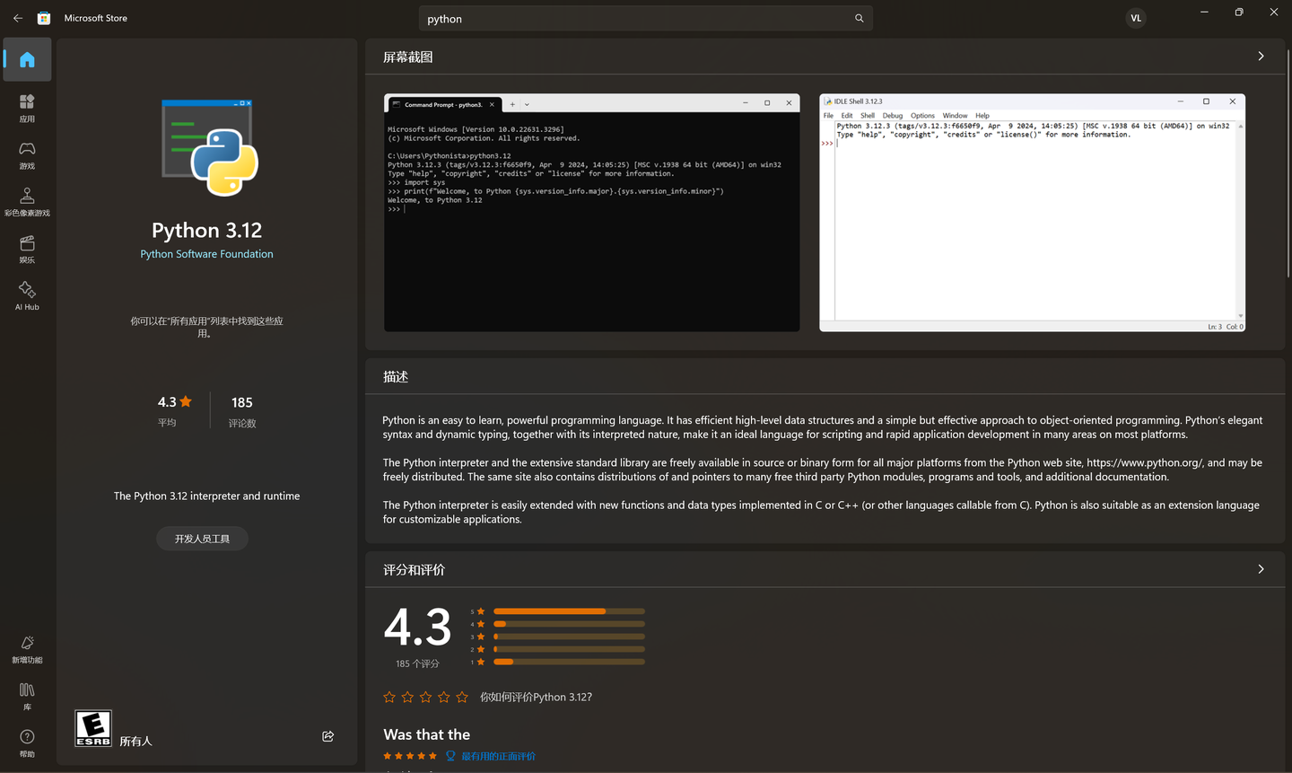1292x773 pixels.
Task: Rate Python 3.12 with five stars
Action: 462,697
